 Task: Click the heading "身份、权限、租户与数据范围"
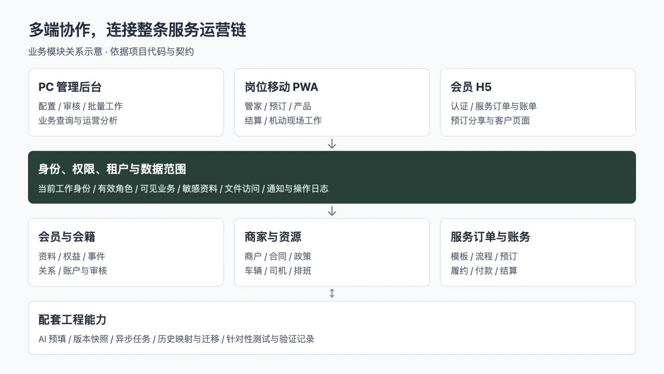[112, 169]
